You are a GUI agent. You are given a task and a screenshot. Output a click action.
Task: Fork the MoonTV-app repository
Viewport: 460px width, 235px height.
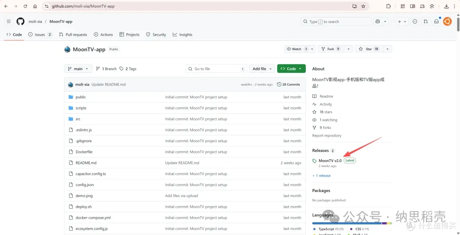click(331, 49)
